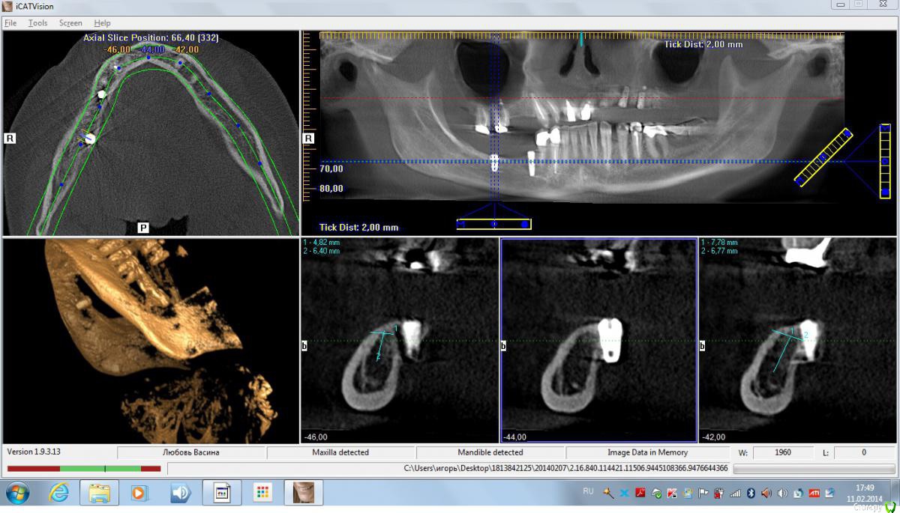900x513 pixels.
Task: Open the Tools menu
Action: pos(37,23)
